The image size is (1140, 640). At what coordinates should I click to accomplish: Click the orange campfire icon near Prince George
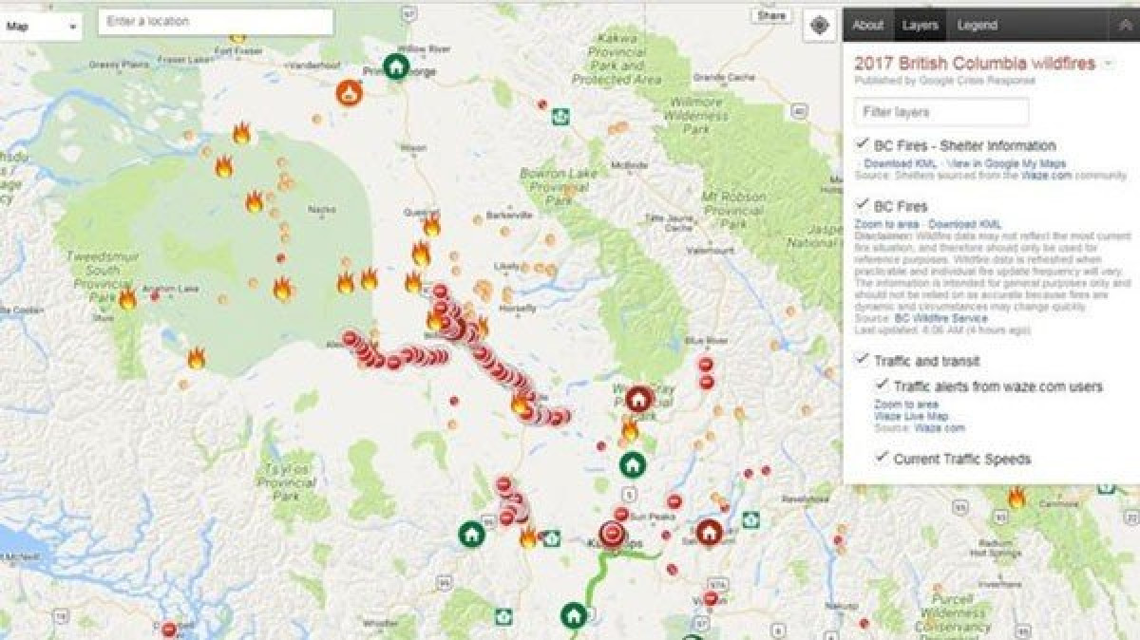pos(350,92)
